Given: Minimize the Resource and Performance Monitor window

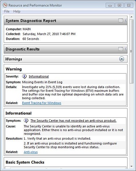Looking at the screenshot, I should [110, 5].
